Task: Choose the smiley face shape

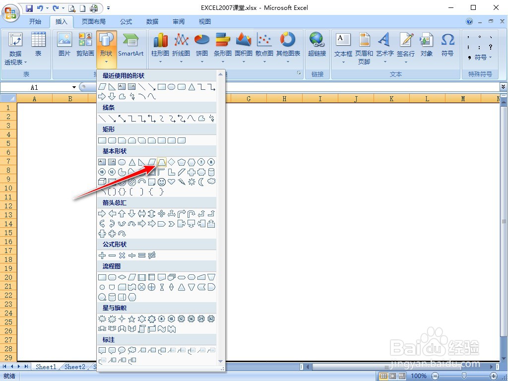Action: pyautogui.click(x=162, y=182)
